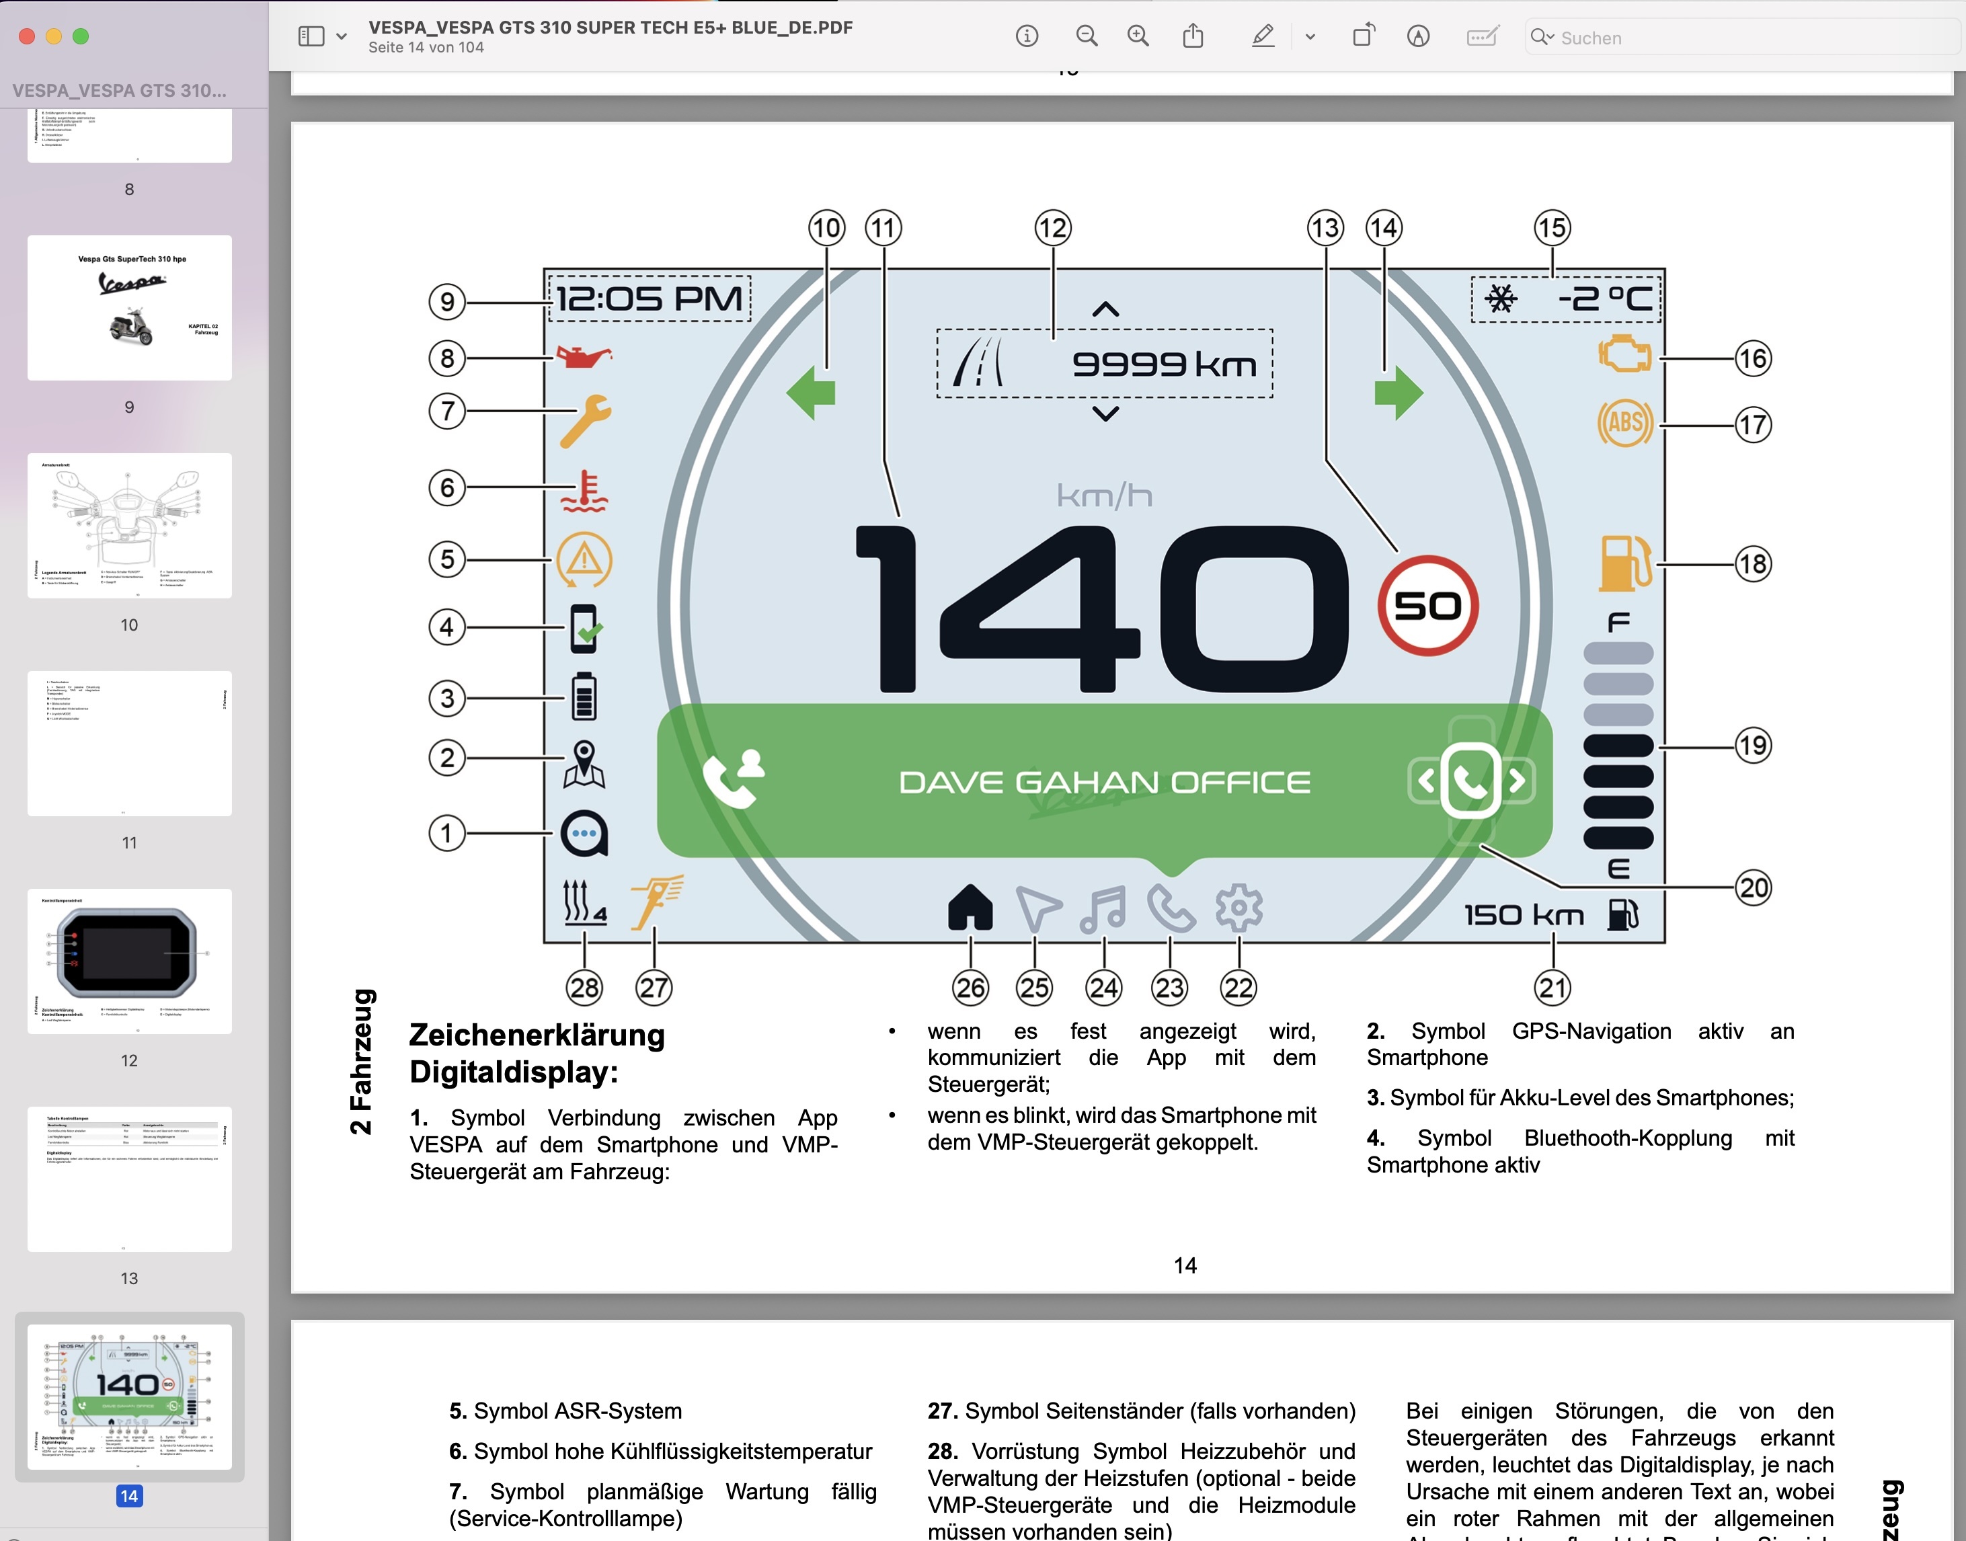Open page 12 instrument cluster thumbnail

coord(129,961)
